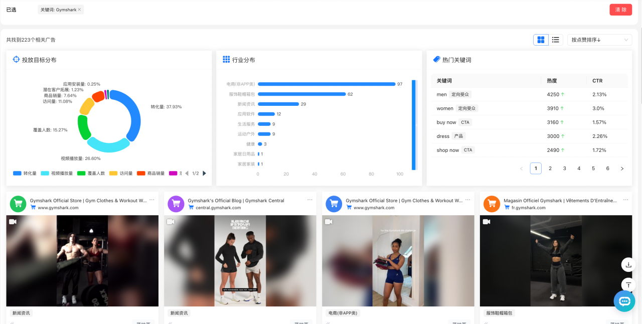The image size is (642, 324).
Task: Click the CTR column header
Action: tap(597, 81)
